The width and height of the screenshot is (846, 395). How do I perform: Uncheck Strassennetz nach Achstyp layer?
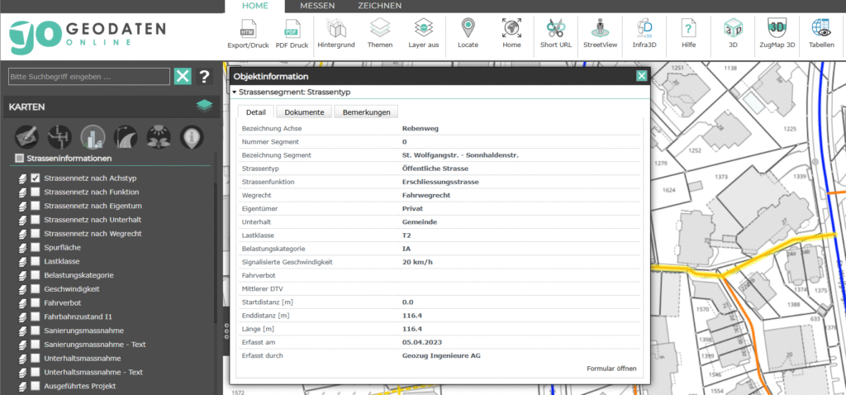36,178
